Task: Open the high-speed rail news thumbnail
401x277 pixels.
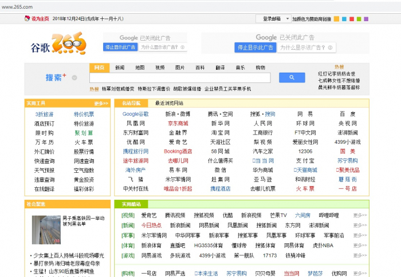Action: click(x=46, y=230)
